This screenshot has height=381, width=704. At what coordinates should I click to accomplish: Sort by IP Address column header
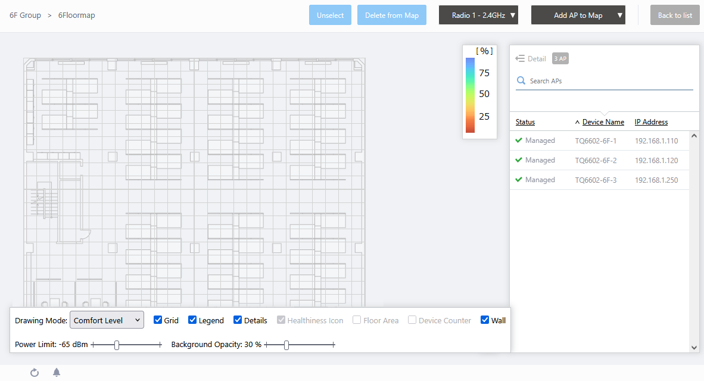[x=651, y=122]
